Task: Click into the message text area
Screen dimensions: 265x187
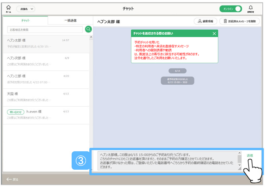Action: point(168,161)
